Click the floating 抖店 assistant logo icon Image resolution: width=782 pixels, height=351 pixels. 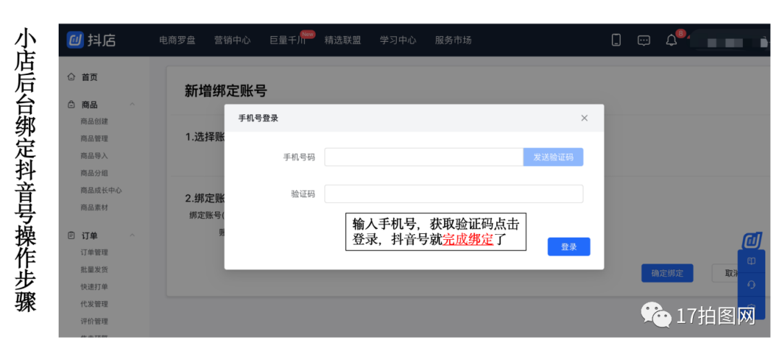[x=752, y=240]
